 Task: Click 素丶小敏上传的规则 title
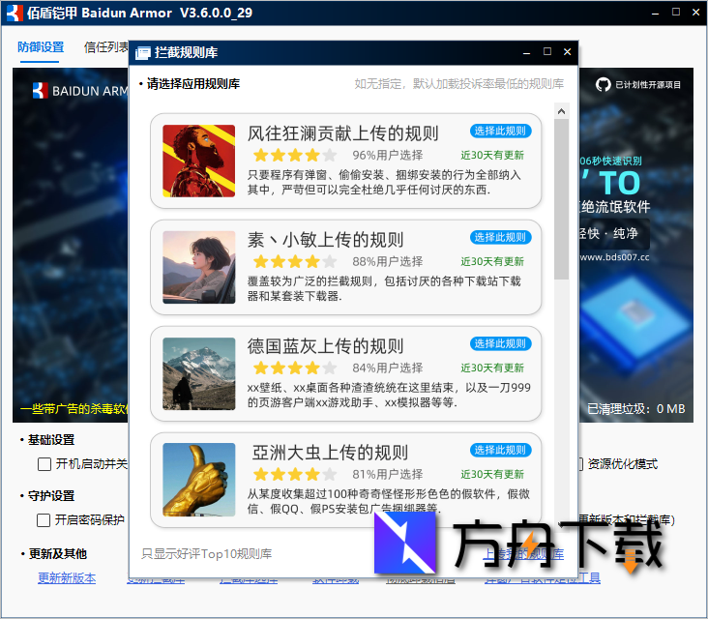coord(326,240)
